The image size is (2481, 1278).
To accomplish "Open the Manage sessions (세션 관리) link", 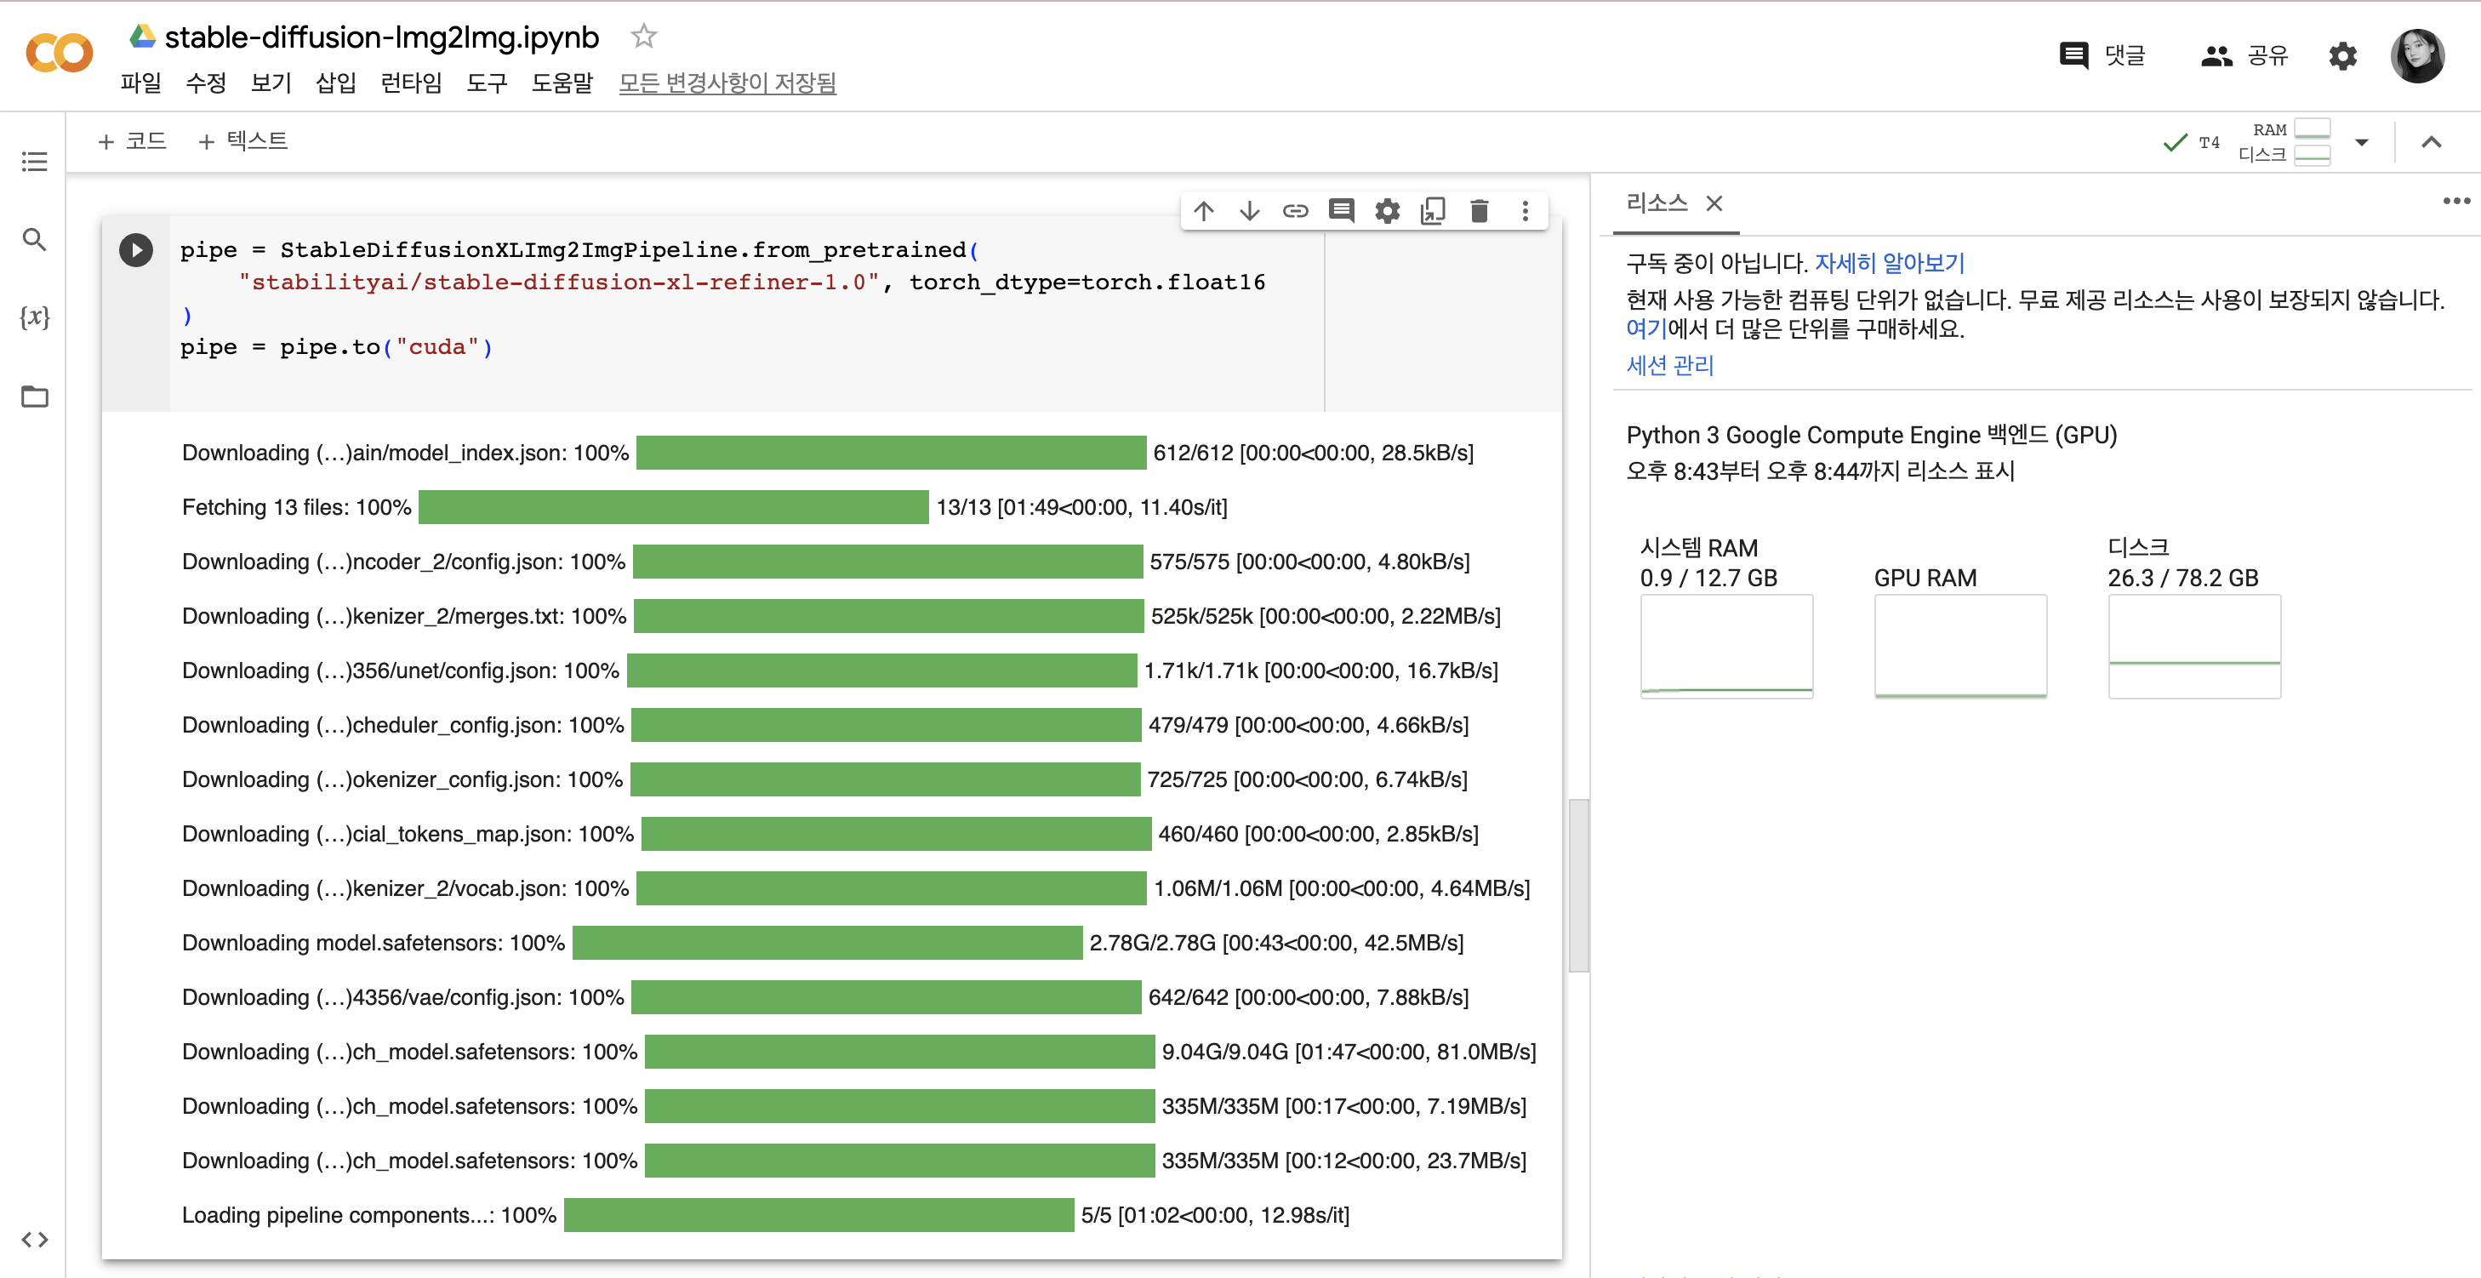I will (1670, 365).
